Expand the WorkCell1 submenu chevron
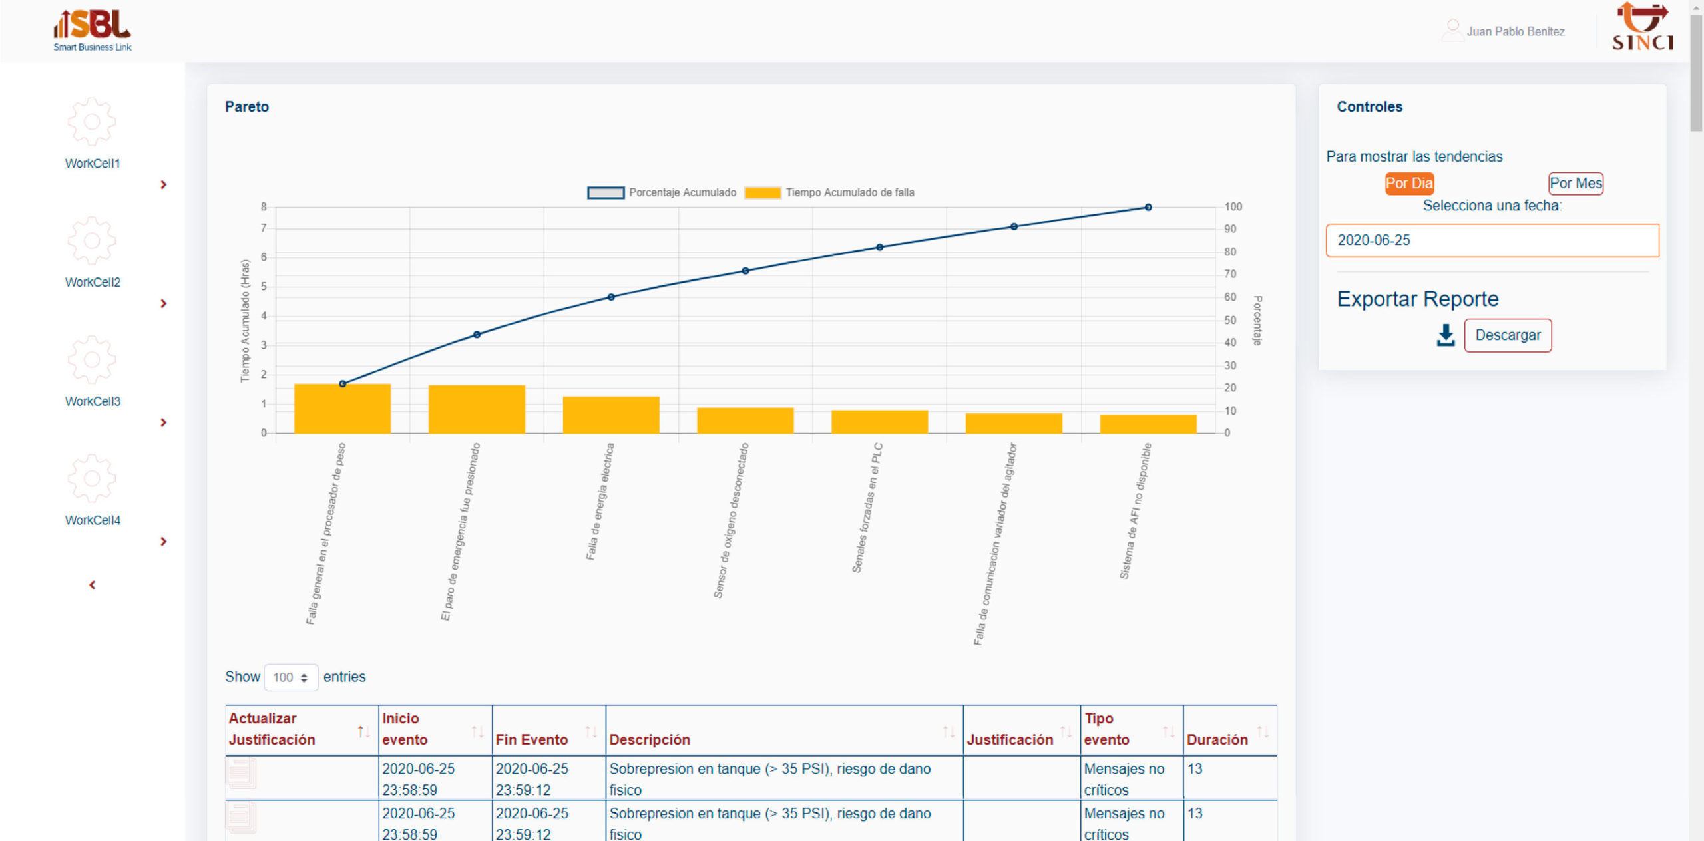Image resolution: width=1704 pixels, height=841 pixels. (164, 184)
